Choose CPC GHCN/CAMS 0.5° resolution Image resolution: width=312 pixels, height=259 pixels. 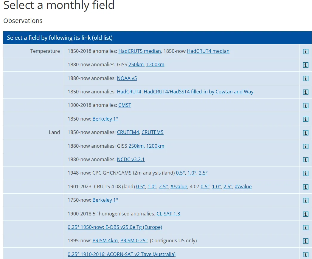(x=181, y=173)
